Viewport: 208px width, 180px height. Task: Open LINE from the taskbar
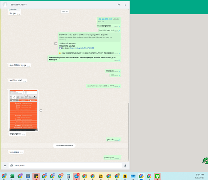[157, 176]
